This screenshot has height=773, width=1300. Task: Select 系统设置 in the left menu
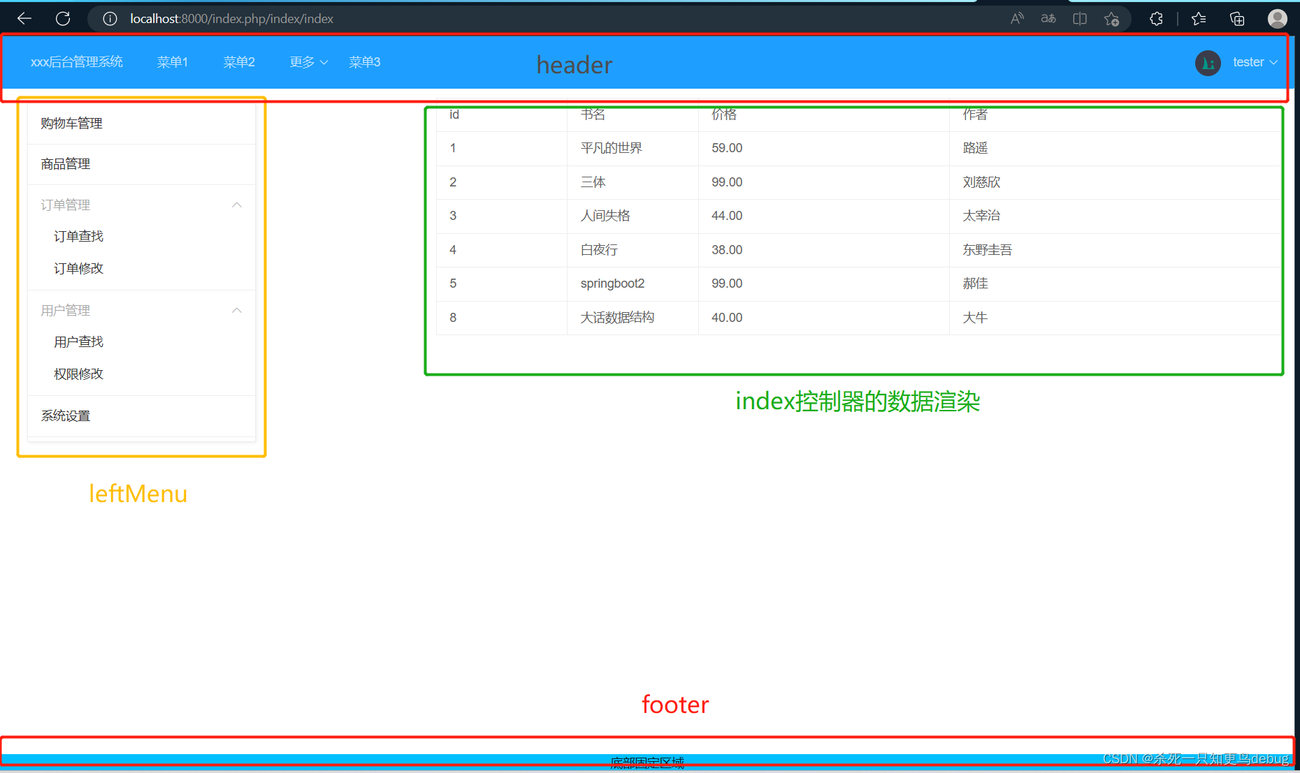[141, 416]
